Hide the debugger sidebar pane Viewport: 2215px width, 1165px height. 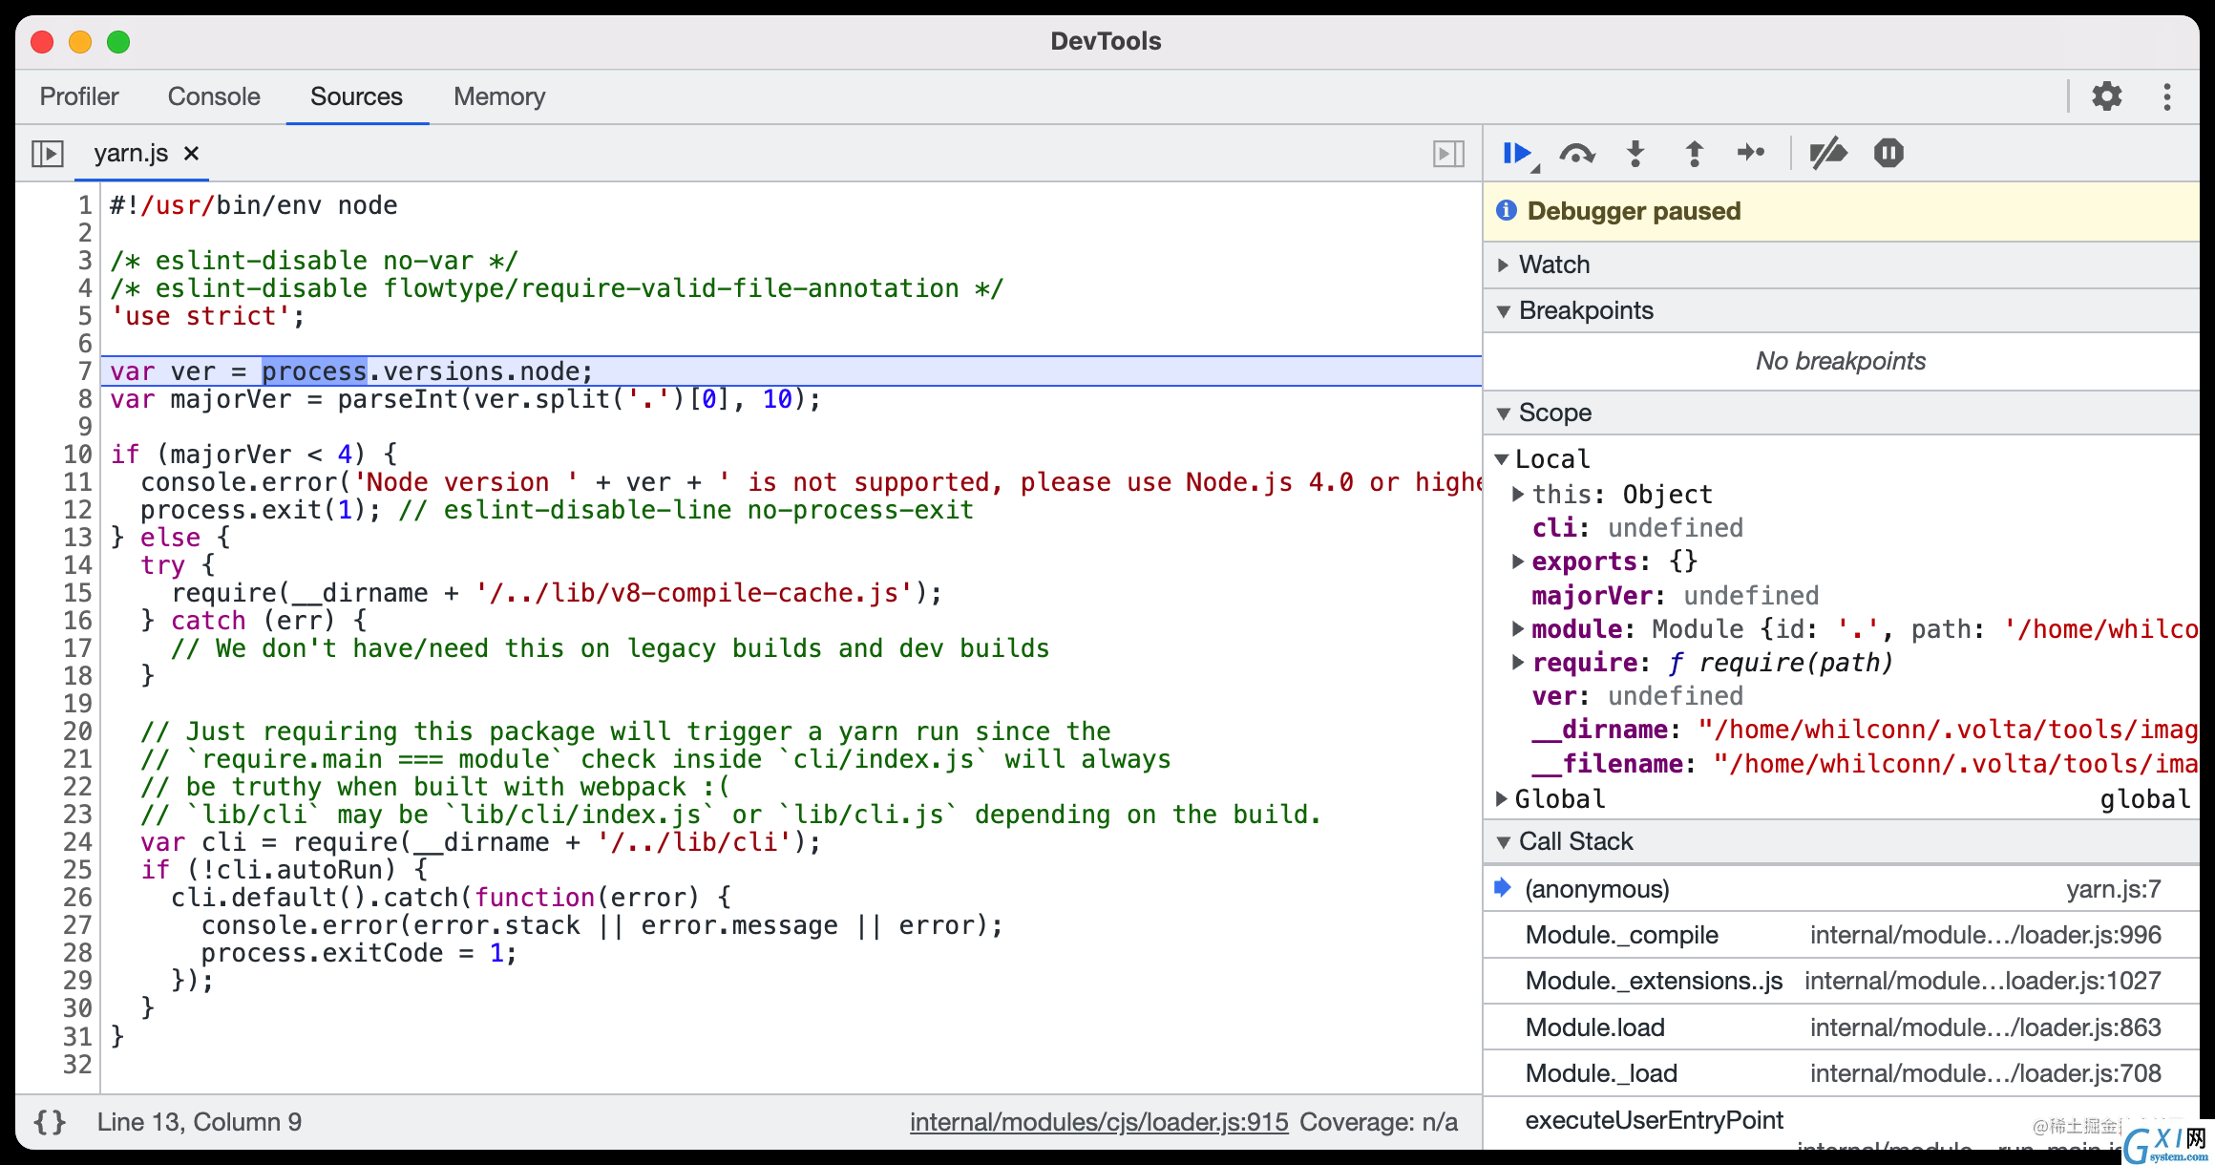click(1448, 153)
